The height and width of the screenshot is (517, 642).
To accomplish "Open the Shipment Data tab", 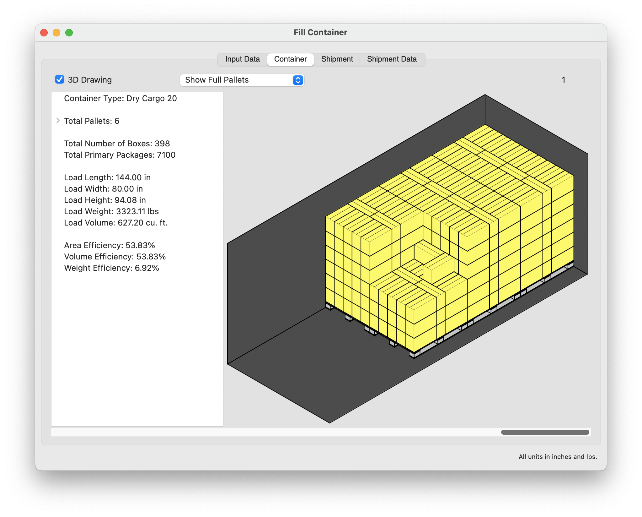I will coord(392,59).
